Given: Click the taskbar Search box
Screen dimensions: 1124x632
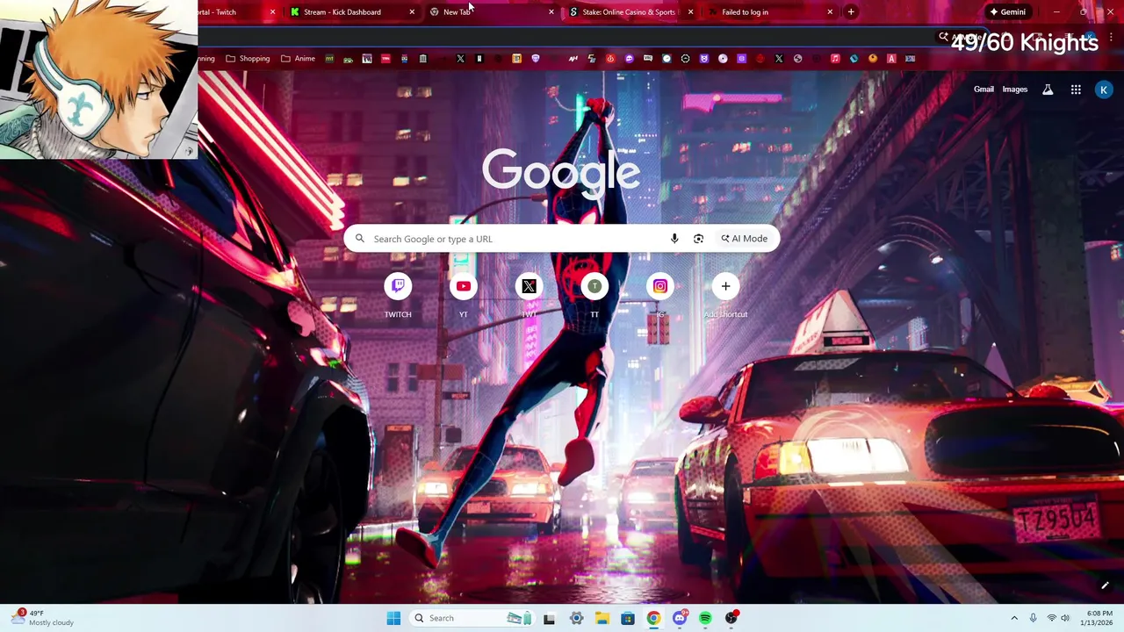Looking at the screenshot, I should [471, 618].
